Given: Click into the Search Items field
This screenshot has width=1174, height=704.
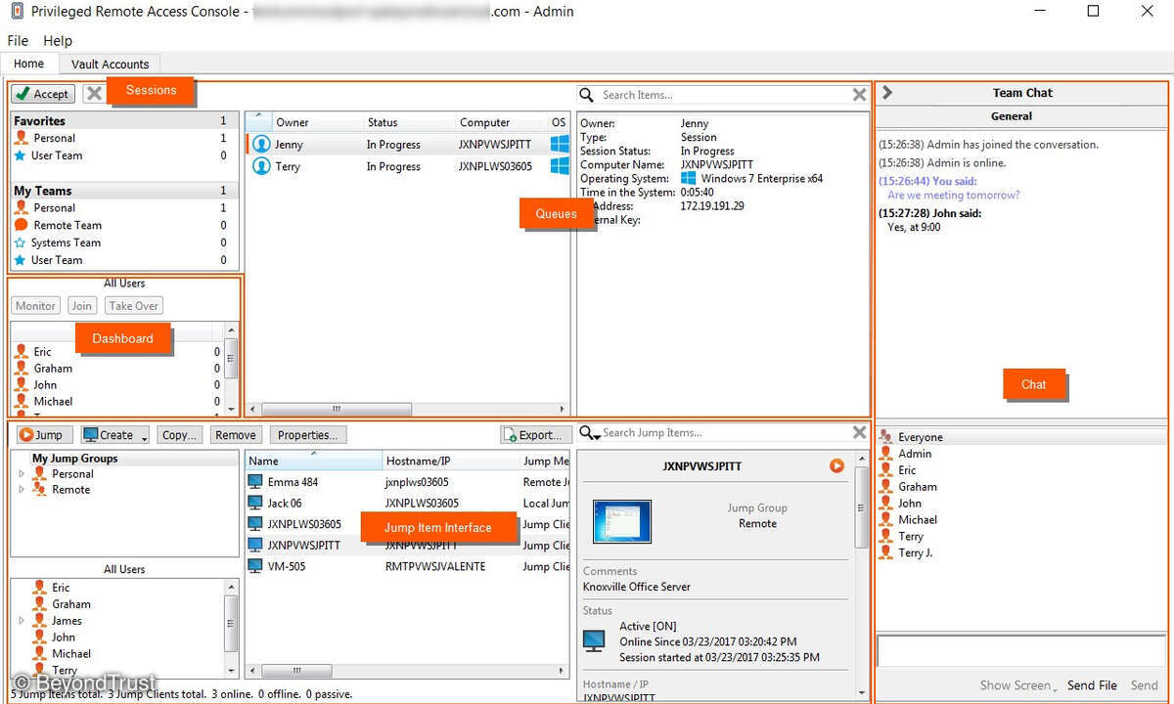Looking at the screenshot, I should coord(722,95).
